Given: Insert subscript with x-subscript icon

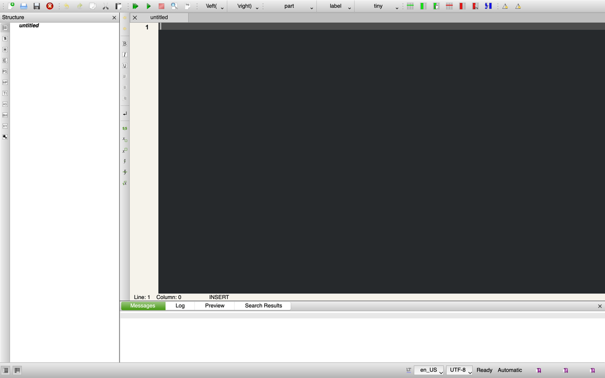Looking at the screenshot, I should [x=125, y=140].
